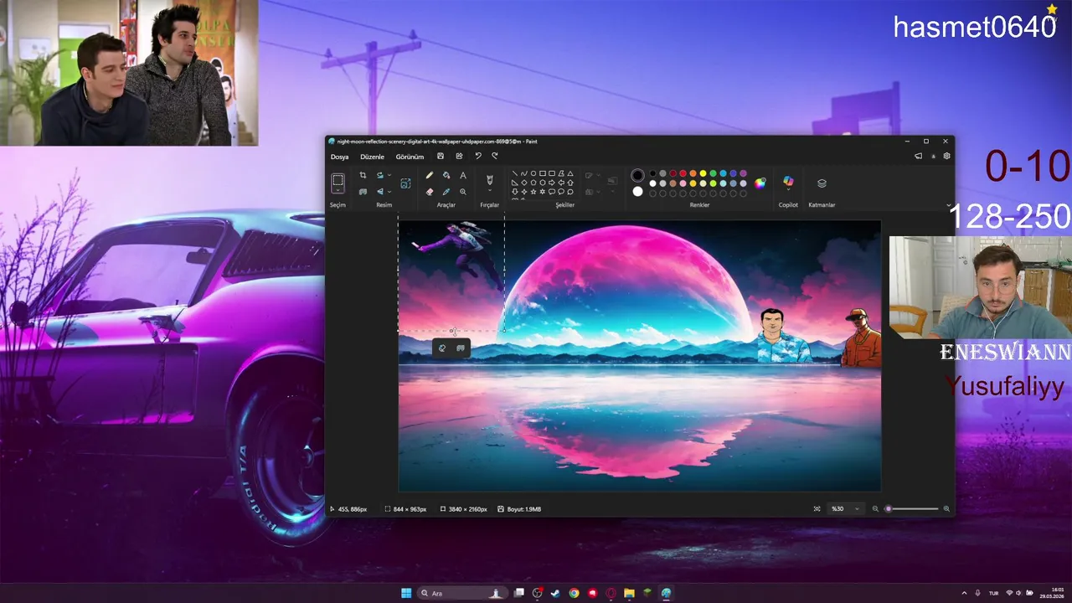Expand the Copilot dropdown arrow
This screenshot has width=1072, height=603.
point(788,189)
